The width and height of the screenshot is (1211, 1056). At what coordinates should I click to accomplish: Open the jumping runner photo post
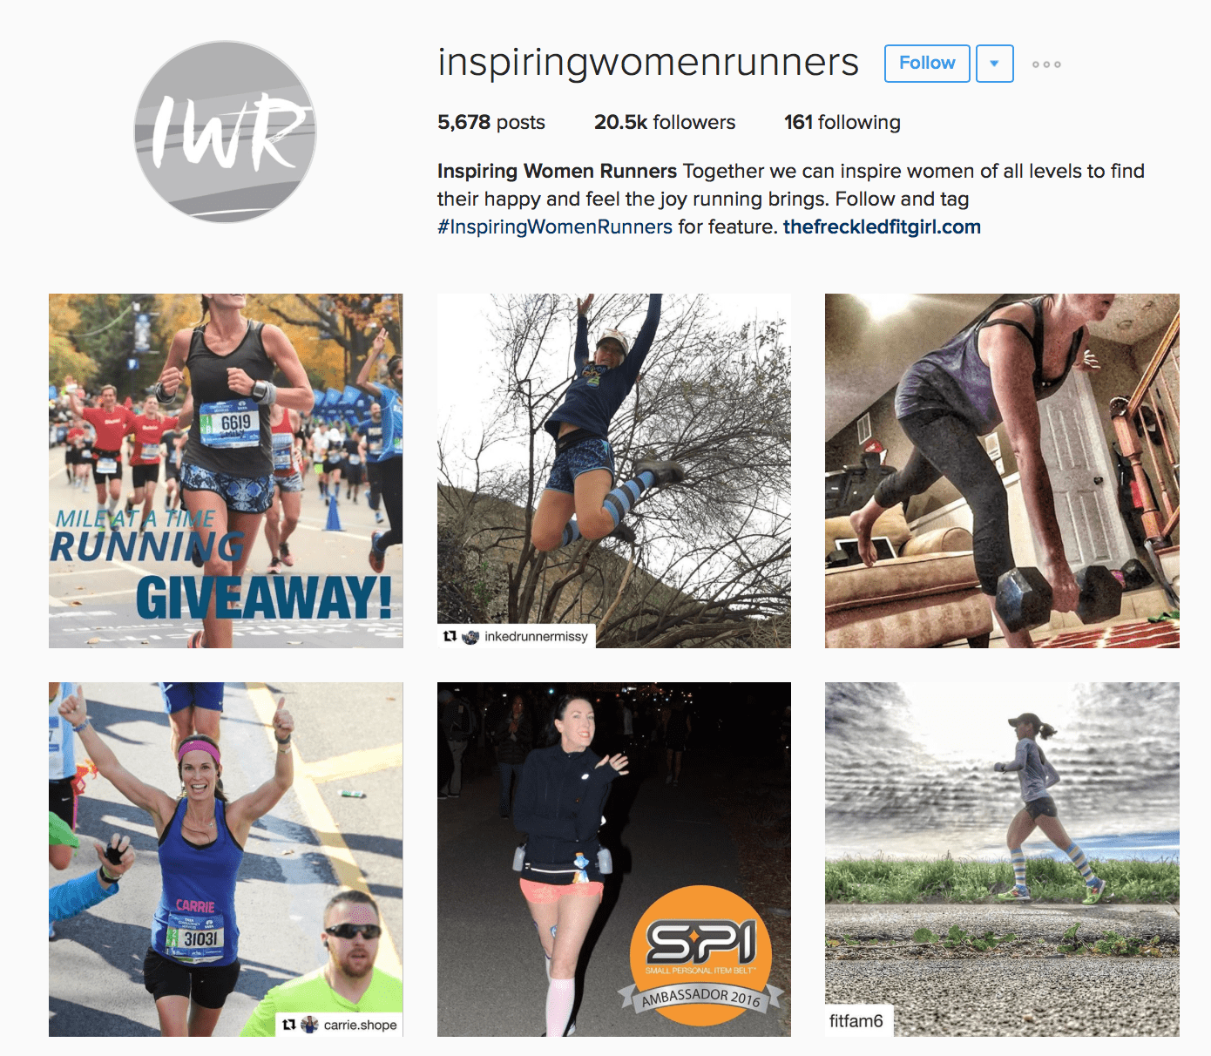[x=614, y=470]
